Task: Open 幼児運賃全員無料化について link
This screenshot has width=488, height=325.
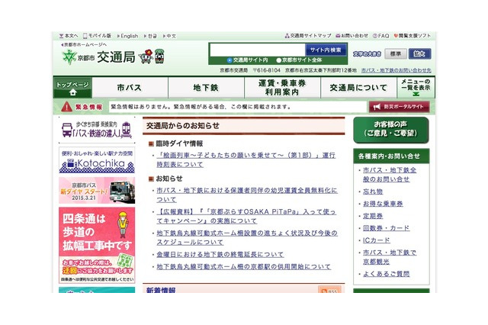Action: 247,195
